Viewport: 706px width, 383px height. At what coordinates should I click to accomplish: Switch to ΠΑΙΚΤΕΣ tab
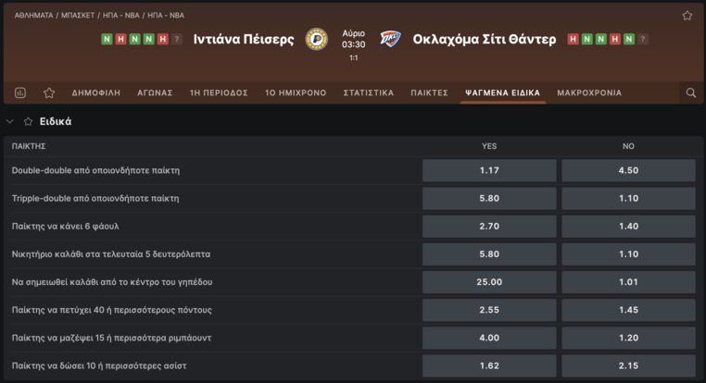(x=429, y=93)
